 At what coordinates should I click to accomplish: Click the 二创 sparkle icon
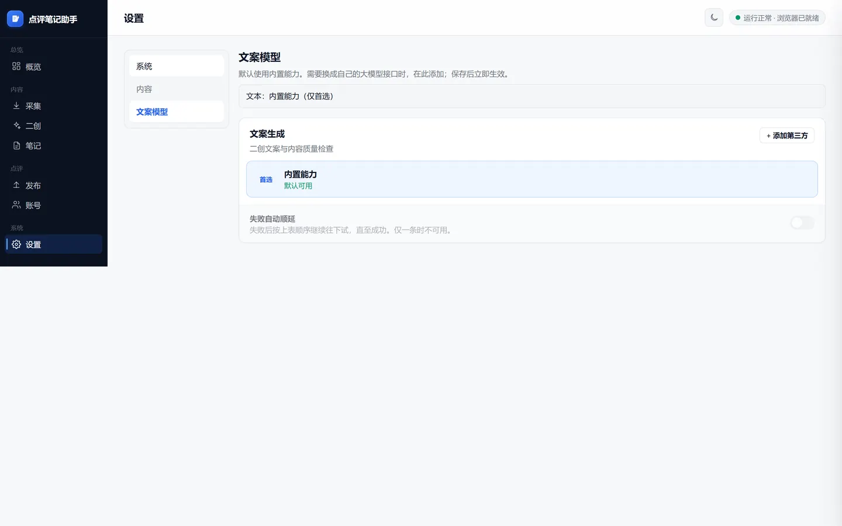coord(16,126)
